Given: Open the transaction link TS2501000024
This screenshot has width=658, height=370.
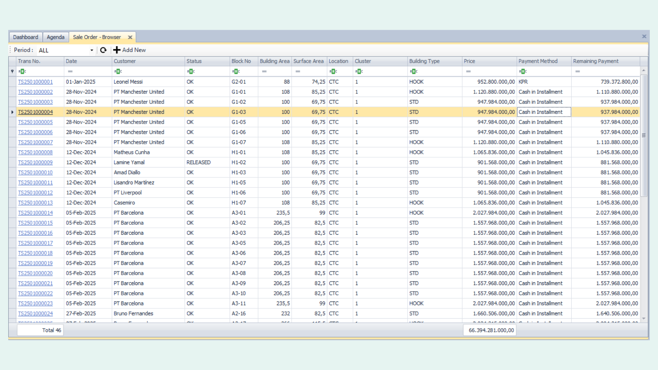Looking at the screenshot, I should (x=35, y=313).
